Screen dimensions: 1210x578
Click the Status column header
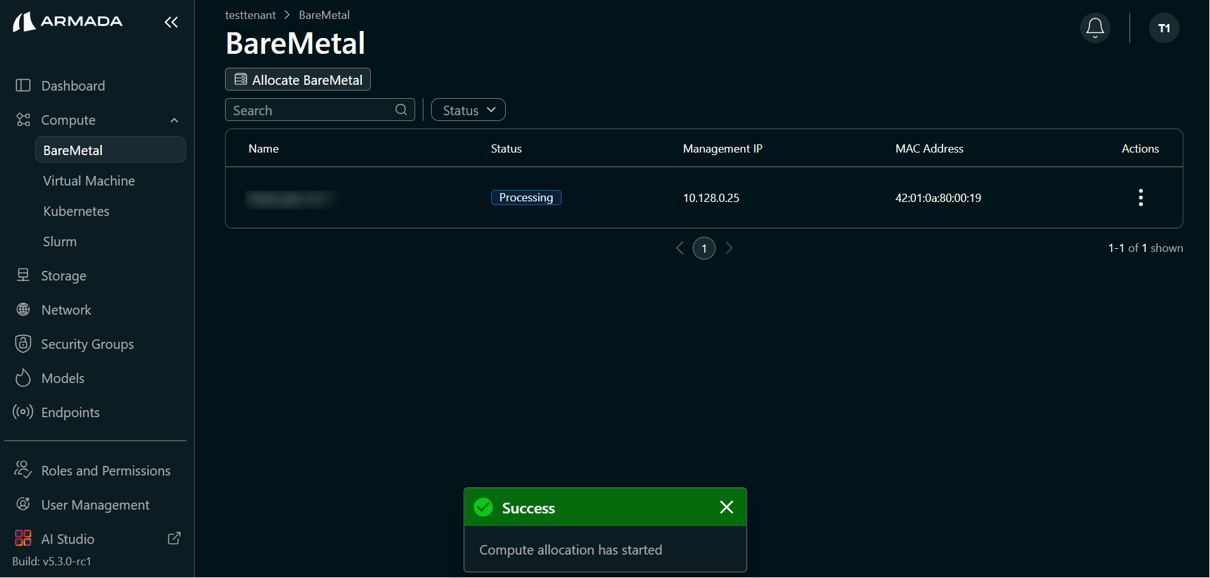pos(506,149)
